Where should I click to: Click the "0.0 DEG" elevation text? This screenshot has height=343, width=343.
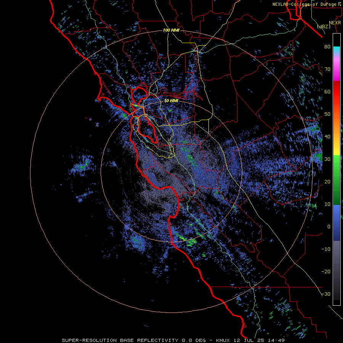(x=195, y=340)
